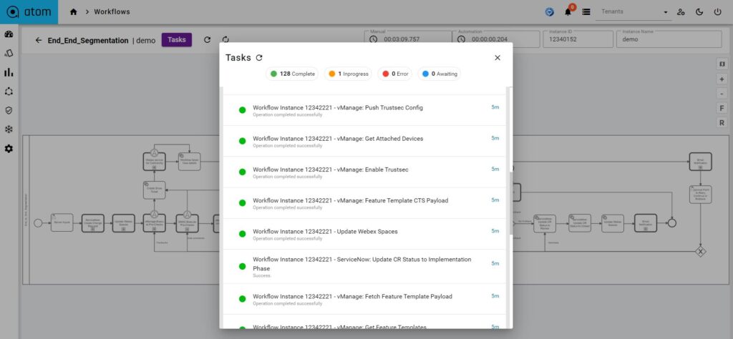Click the atom logo
The width and height of the screenshot is (733, 339).
coord(29,12)
